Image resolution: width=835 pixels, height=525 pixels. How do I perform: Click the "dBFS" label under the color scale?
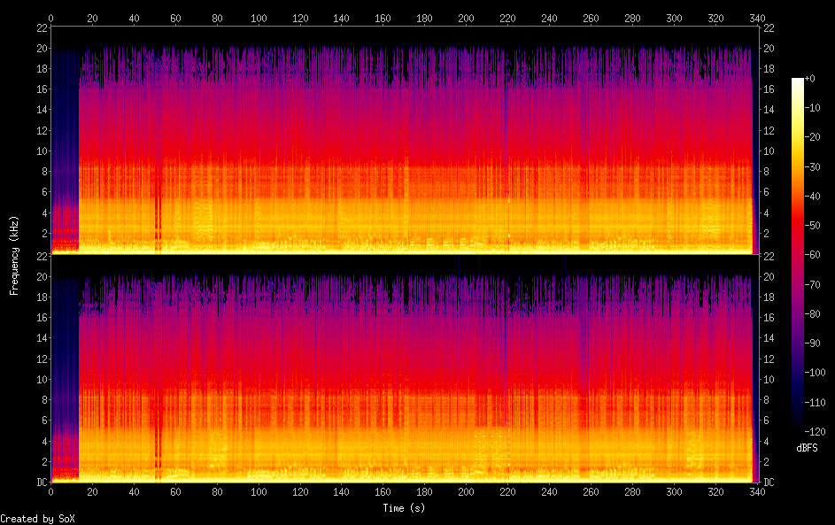point(807,448)
